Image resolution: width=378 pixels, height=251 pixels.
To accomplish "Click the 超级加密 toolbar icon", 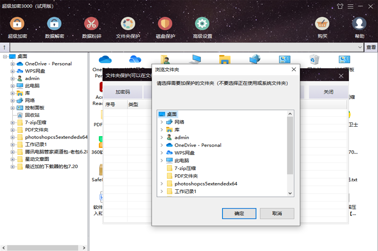I will pyautogui.click(x=17, y=24).
